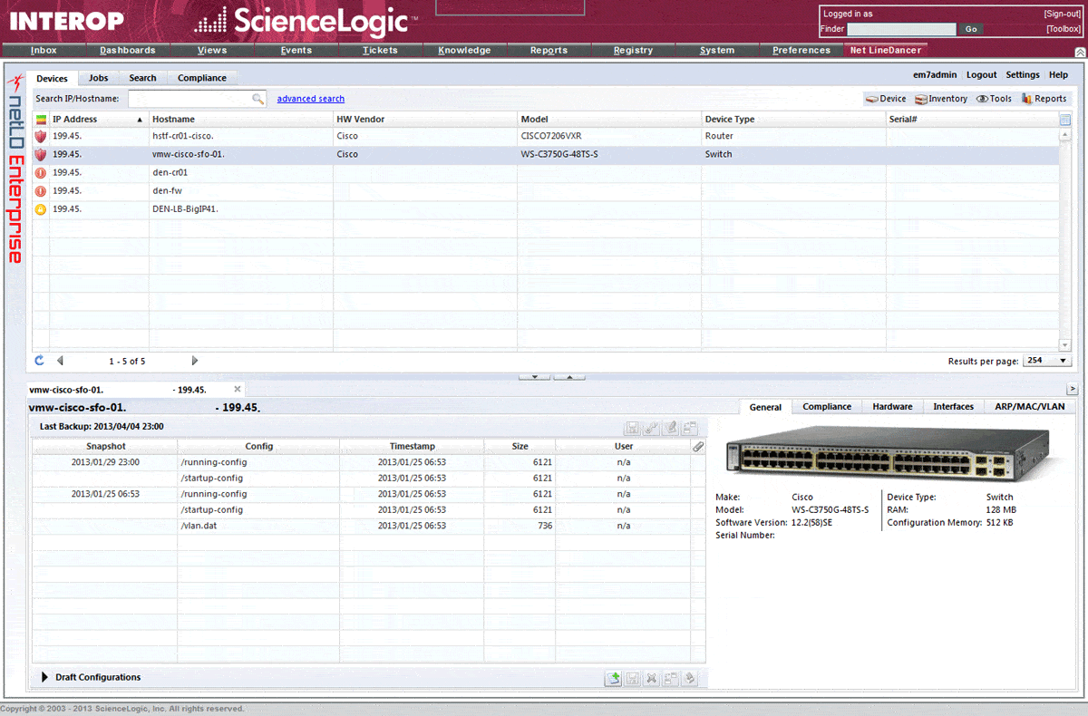Open the Device toolbar menu
1088x716 pixels.
[x=886, y=99]
